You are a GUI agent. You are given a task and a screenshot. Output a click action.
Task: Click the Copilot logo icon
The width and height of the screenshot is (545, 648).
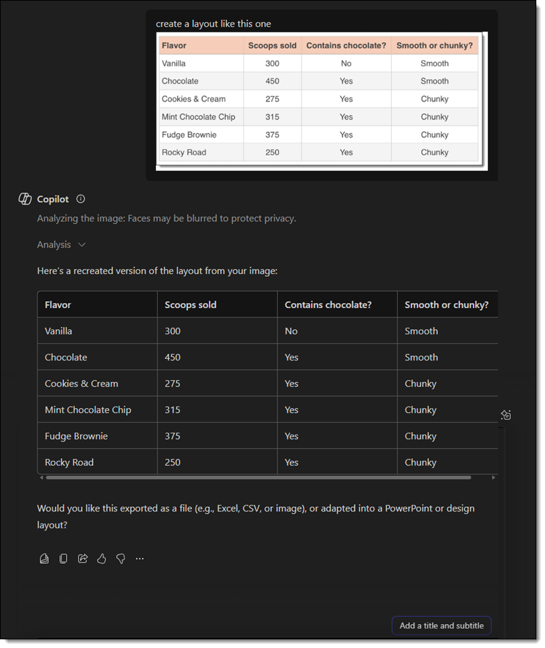pyautogui.click(x=25, y=199)
